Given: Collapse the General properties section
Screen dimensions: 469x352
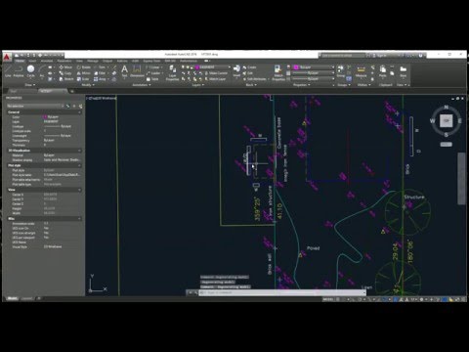Looking at the screenshot, I should (79, 112).
